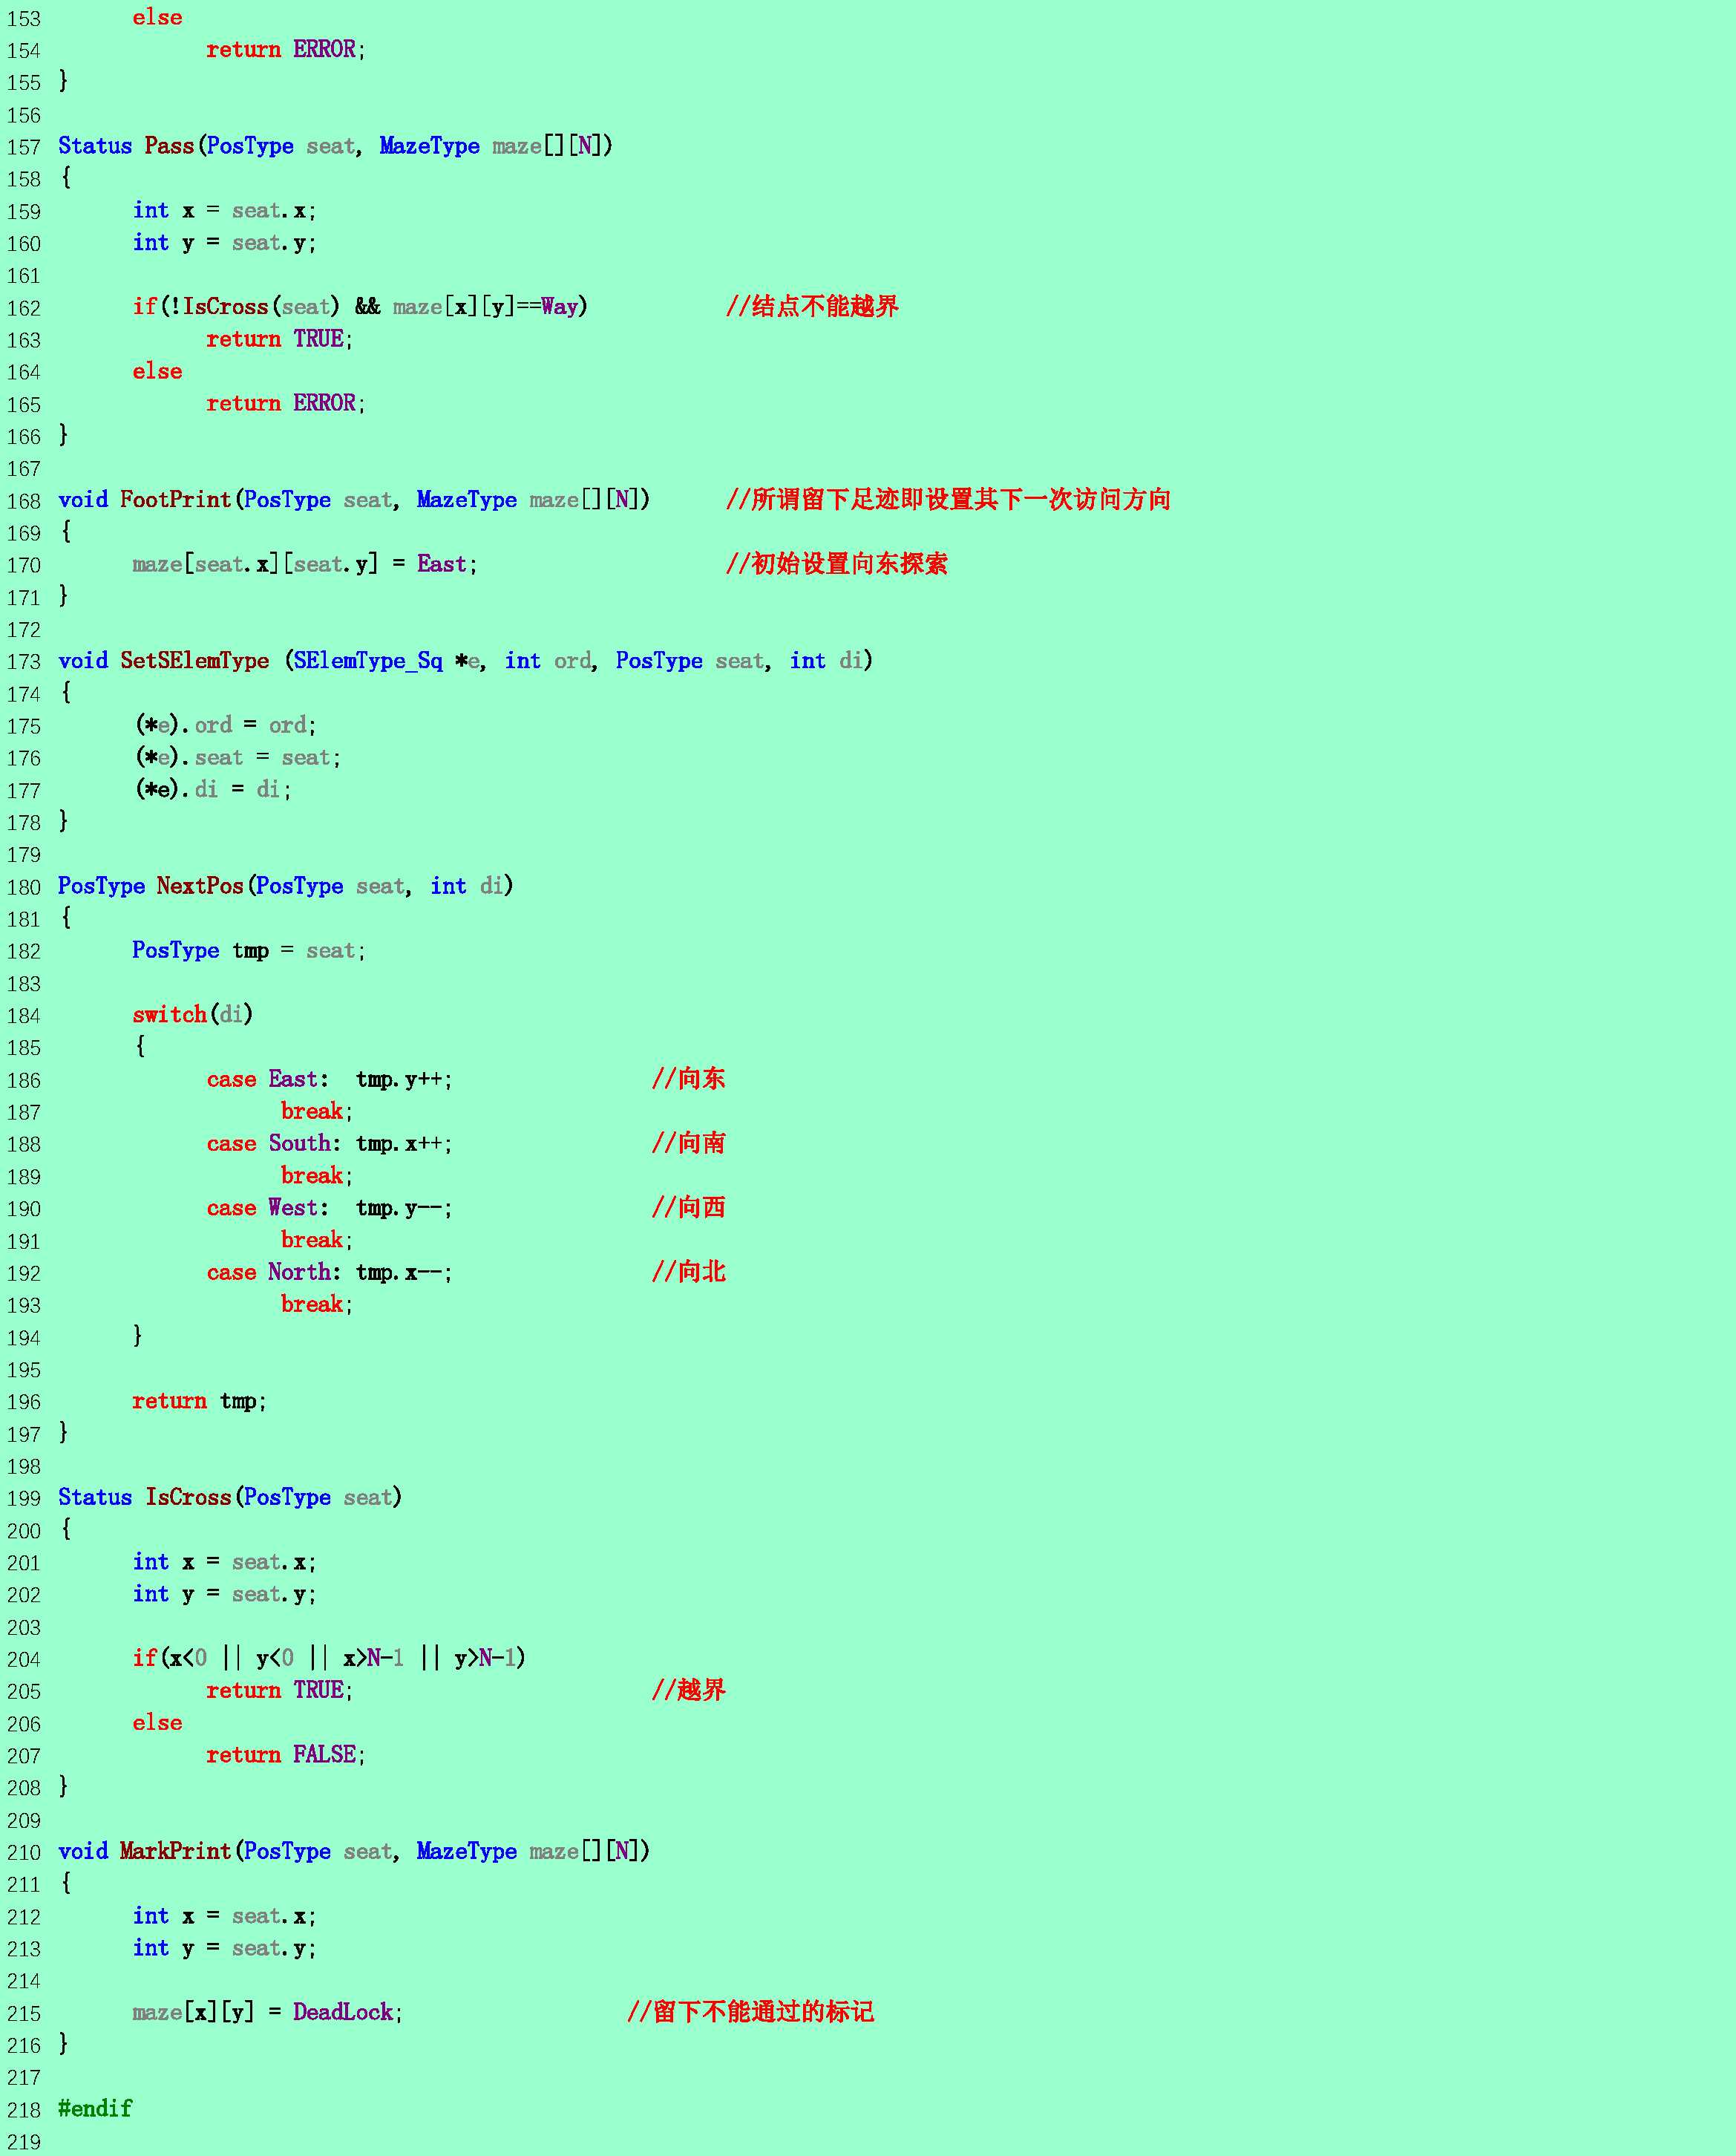1736x2156 pixels.
Task: Click 'case North:' label
Action: (x=274, y=1273)
